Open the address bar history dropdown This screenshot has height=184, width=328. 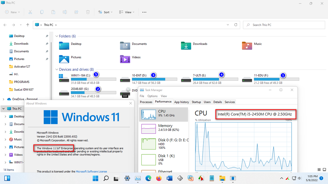(228, 25)
